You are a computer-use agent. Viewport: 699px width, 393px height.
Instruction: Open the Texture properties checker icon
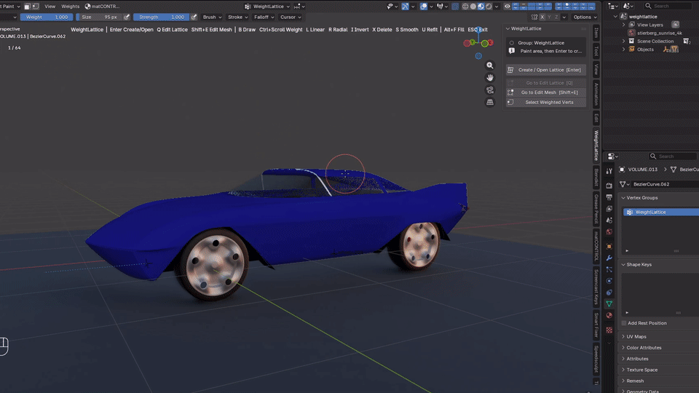pyautogui.click(x=609, y=330)
